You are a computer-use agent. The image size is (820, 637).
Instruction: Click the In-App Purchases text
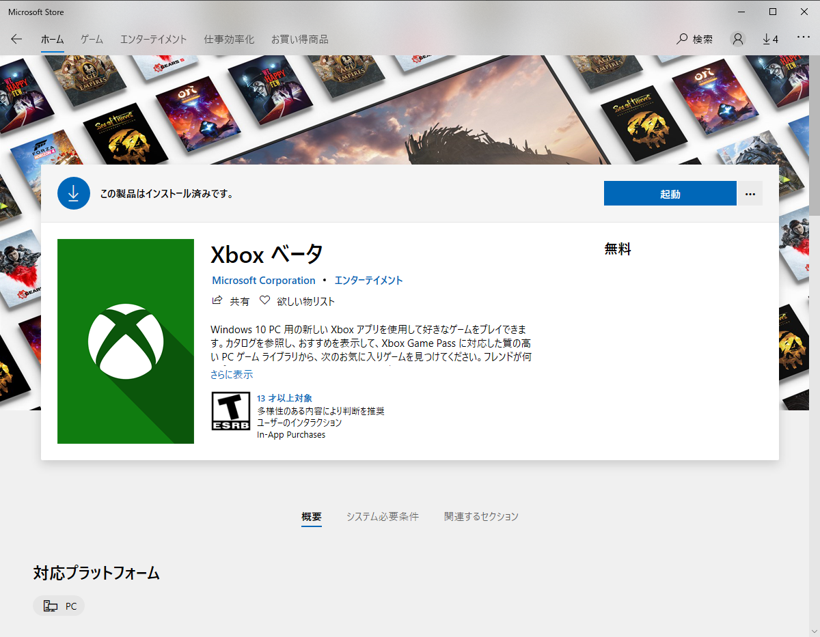pos(291,435)
